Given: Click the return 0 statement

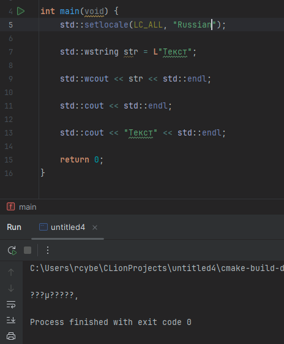Looking at the screenshot, I should tap(81, 159).
